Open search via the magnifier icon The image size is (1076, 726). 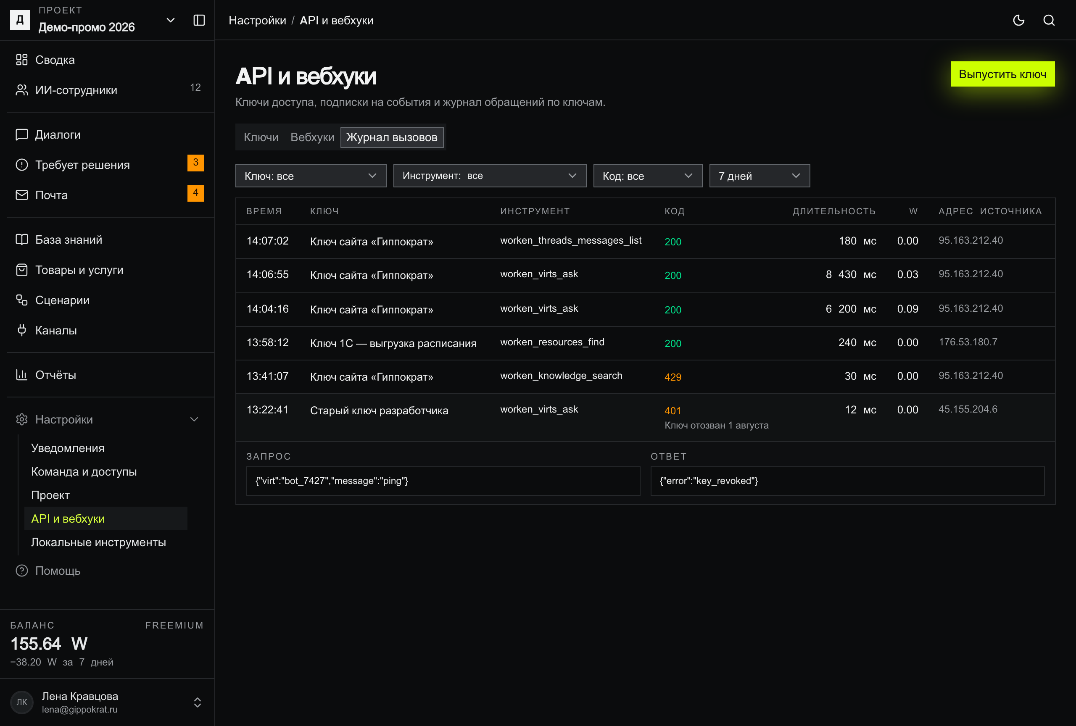click(x=1049, y=20)
